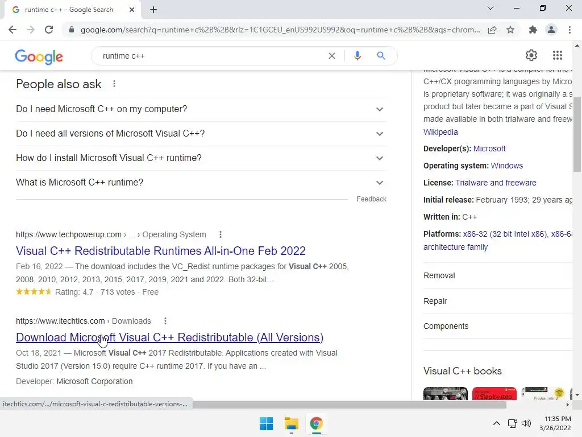Image resolution: width=582 pixels, height=437 pixels.
Task: Click the Chrome taskbar icon
Action: 316,423
